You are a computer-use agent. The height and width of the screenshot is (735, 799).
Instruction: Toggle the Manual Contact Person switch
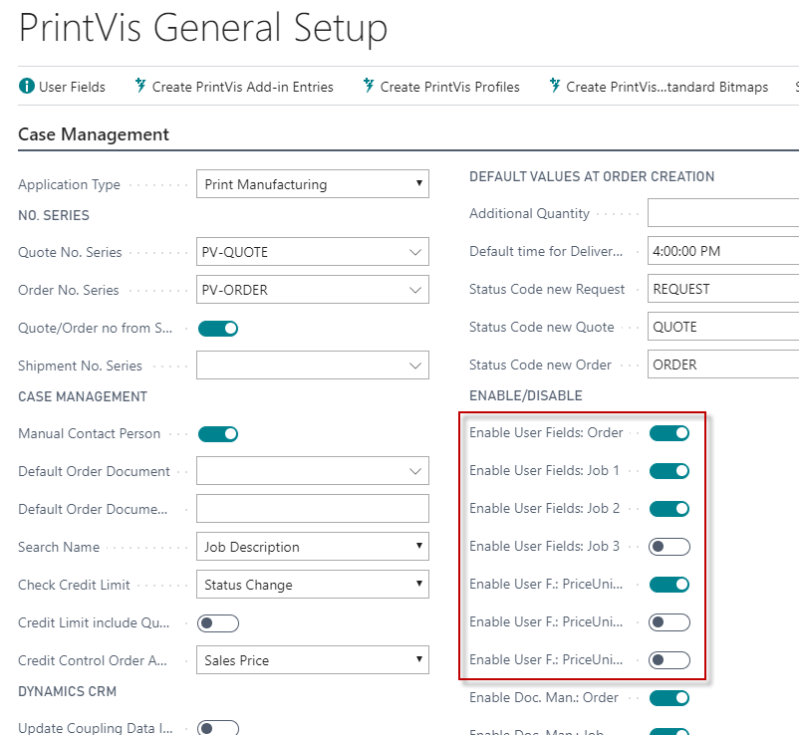pos(218,434)
